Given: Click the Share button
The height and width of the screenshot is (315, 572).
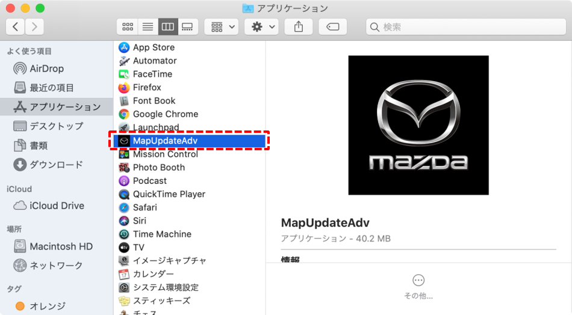Looking at the screenshot, I should point(299,26).
